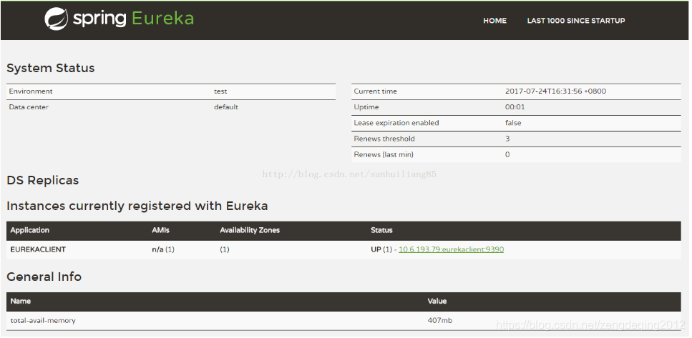Select the data center value default

[x=226, y=107]
